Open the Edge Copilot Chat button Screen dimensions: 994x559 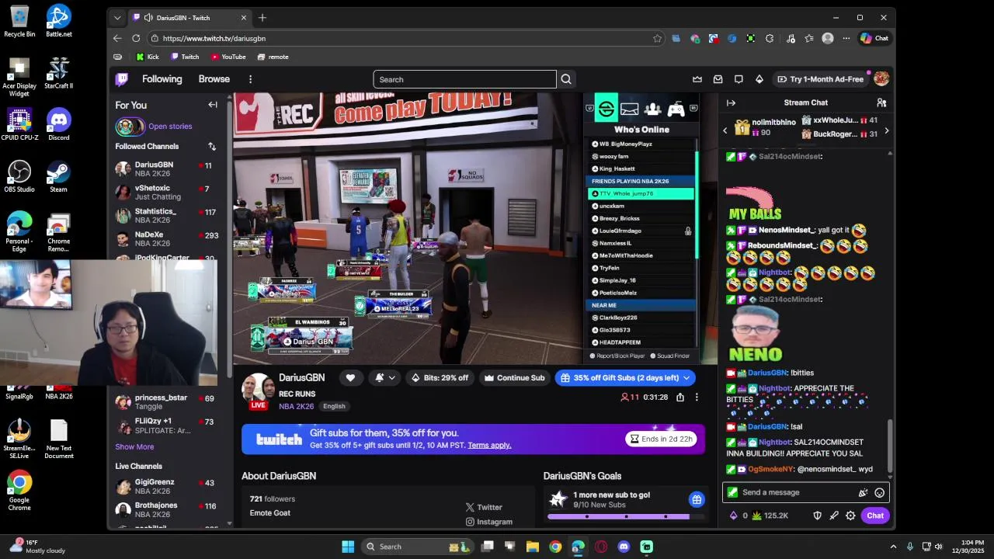point(874,38)
